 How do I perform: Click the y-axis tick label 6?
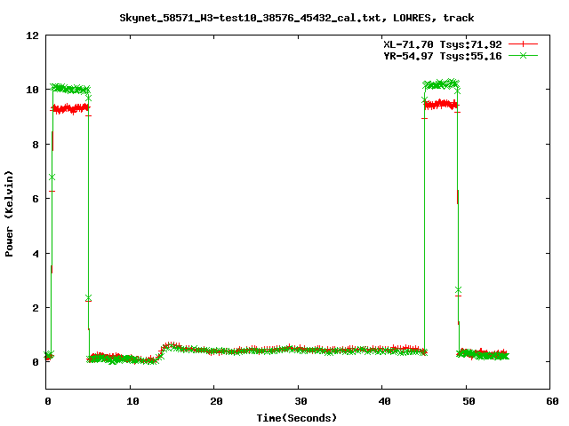36,199
